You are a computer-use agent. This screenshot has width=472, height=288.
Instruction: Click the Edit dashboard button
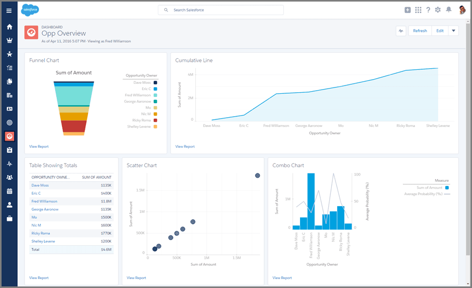coord(440,31)
